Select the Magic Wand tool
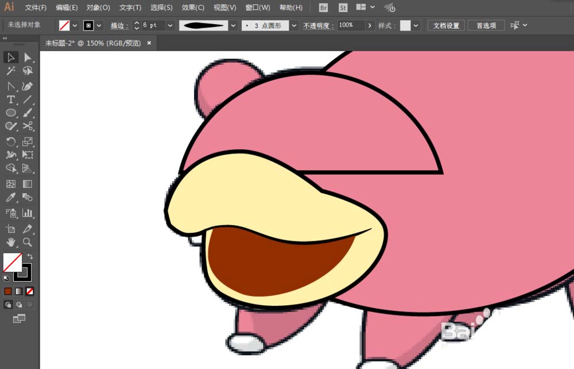This screenshot has width=574, height=369. tap(10, 71)
